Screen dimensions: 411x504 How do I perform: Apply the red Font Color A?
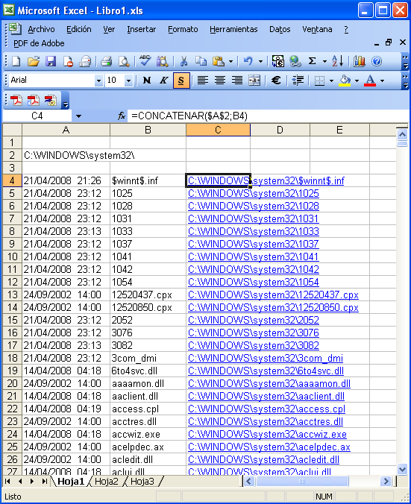pos(370,81)
